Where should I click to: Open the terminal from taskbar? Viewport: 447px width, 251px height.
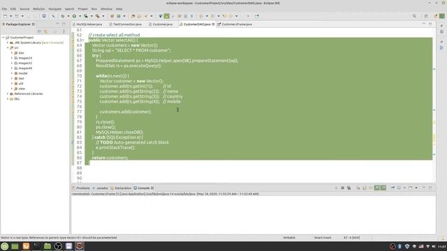(x=36, y=246)
